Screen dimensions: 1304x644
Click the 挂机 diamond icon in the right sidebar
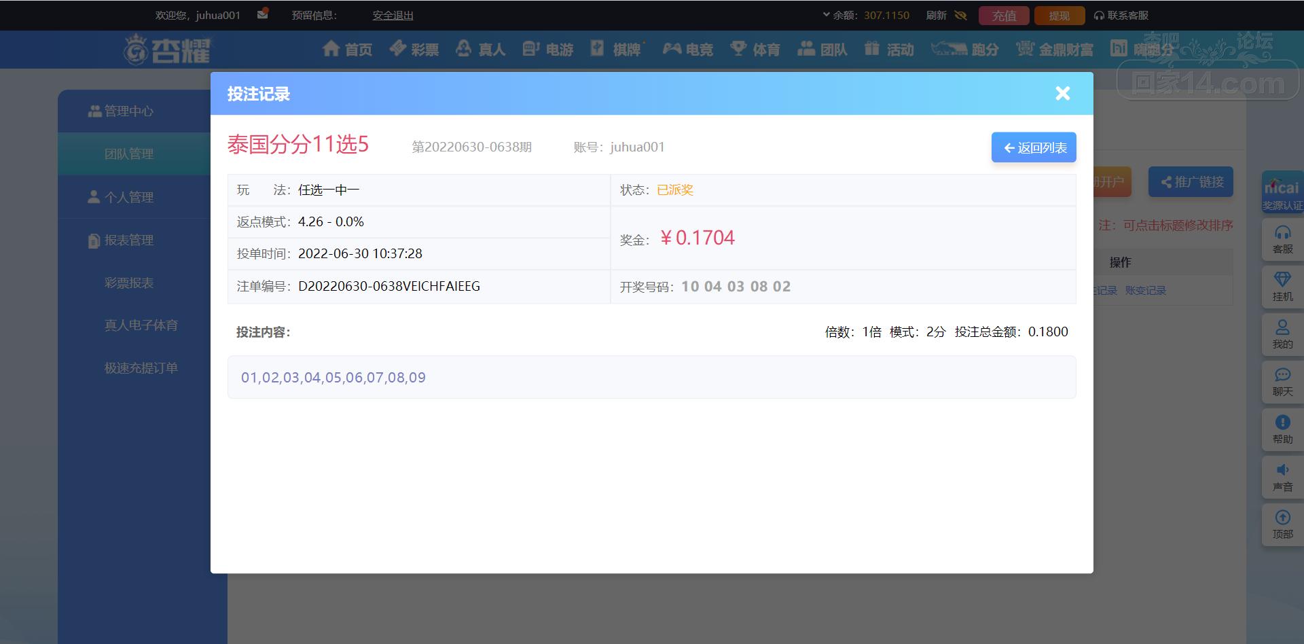click(1282, 280)
